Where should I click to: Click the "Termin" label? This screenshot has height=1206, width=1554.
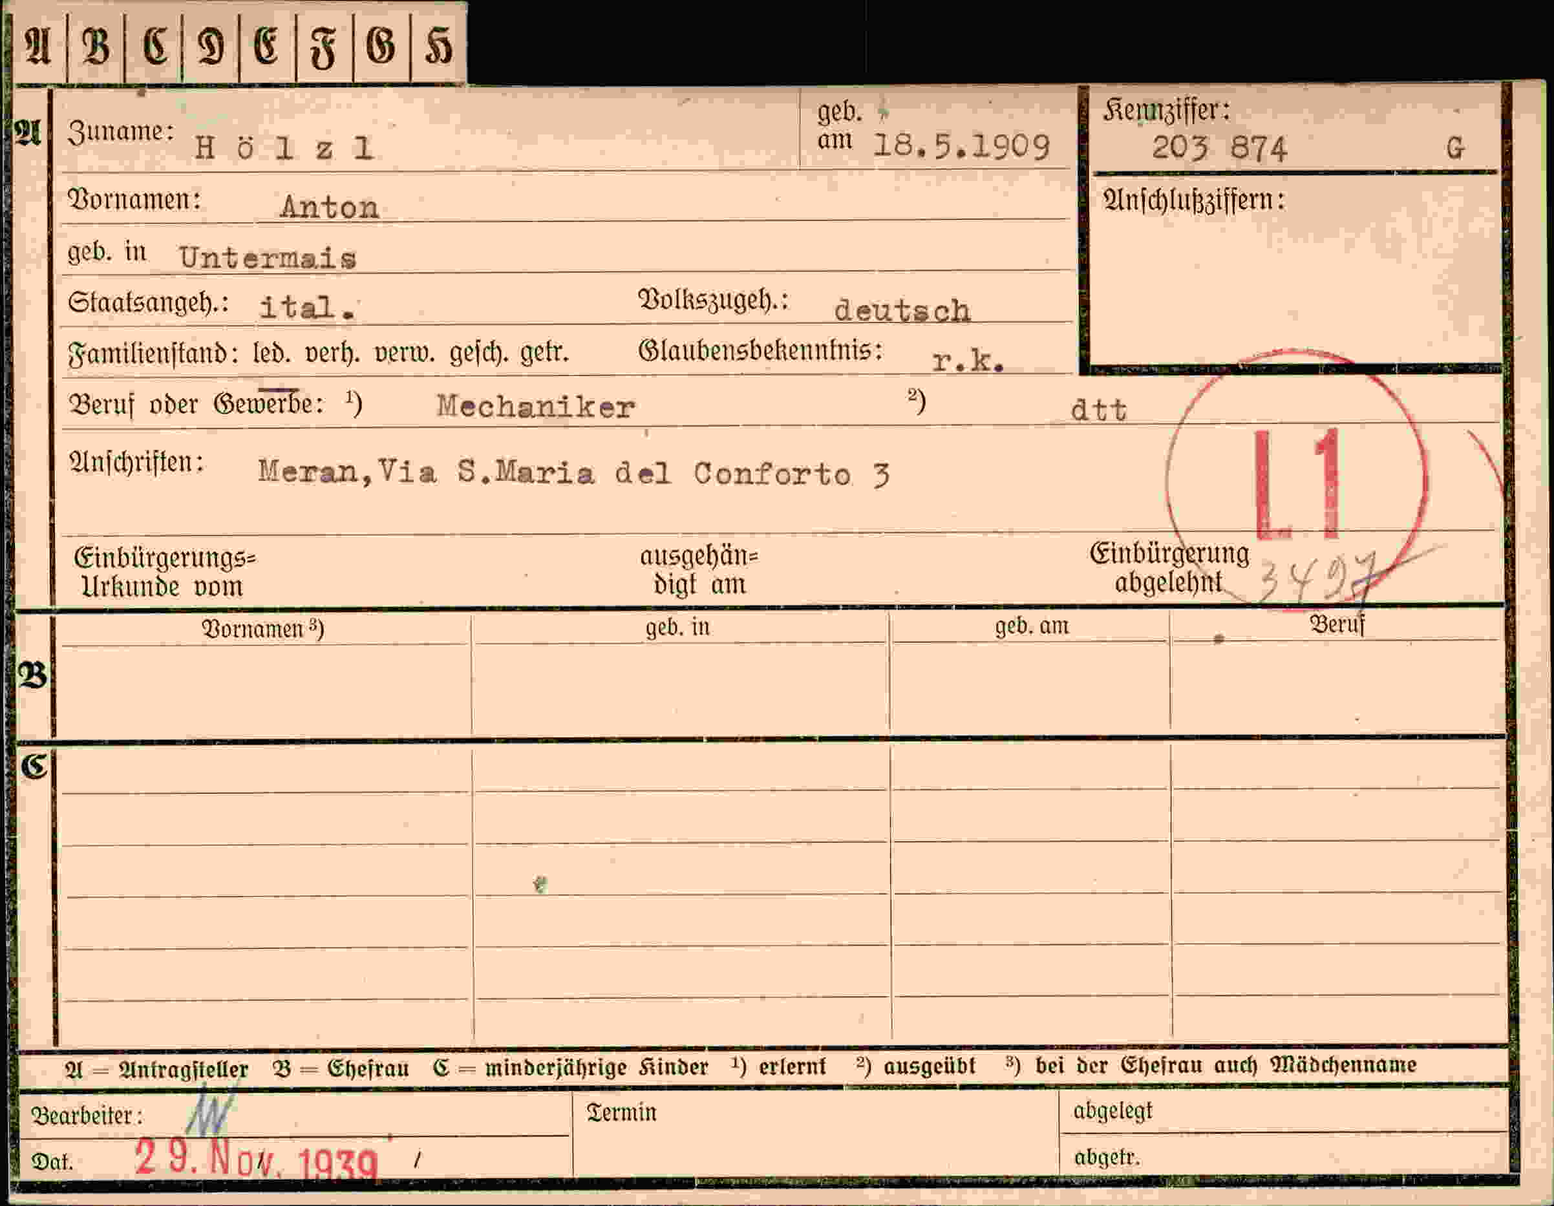[x=621, y=1112]
